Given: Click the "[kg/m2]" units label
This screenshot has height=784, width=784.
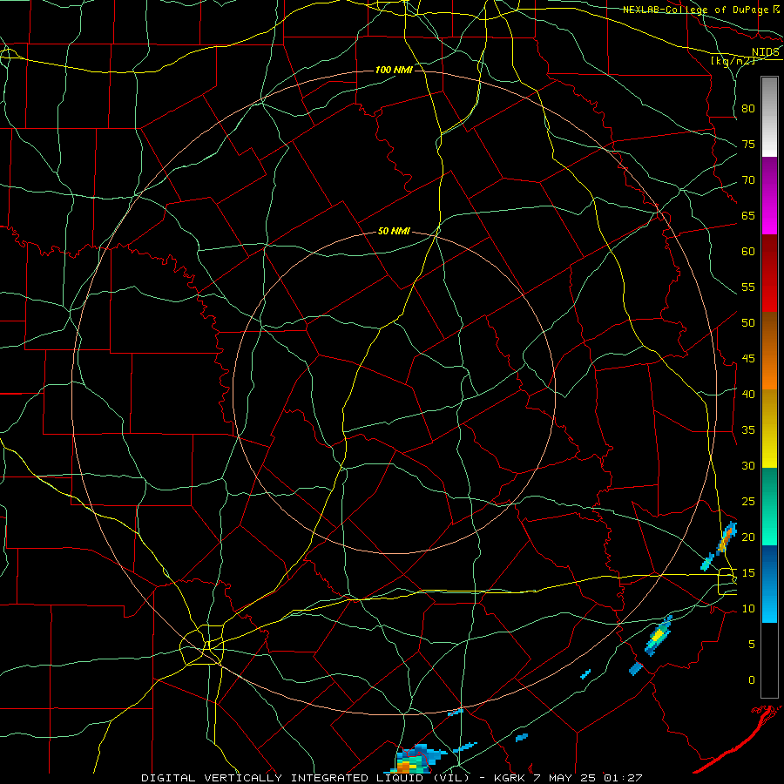Looking at the screenshot, I should tap(733, 61).
